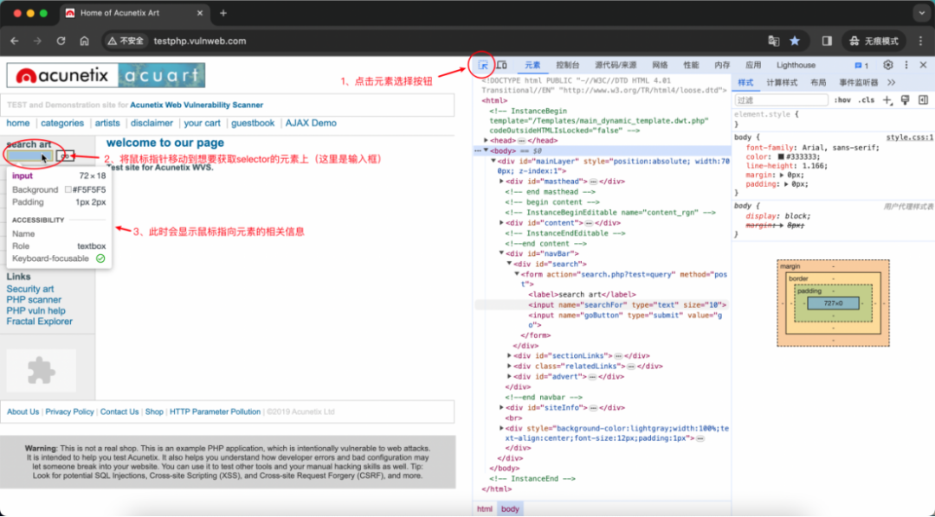Switch to the 控制台 tab
Image resolution: width=935 pixels, height=517 pixels.
click(567, 65)
